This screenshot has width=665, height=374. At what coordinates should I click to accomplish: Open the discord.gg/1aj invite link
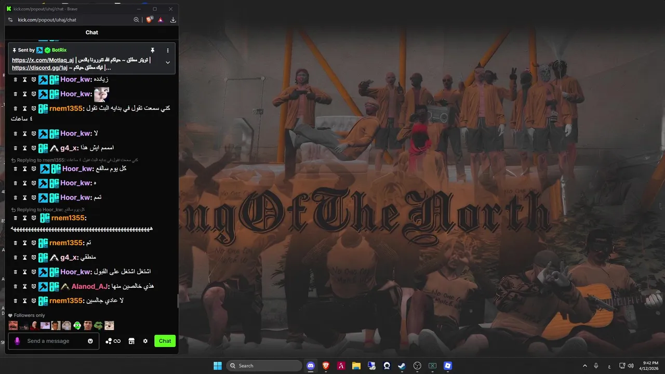39,68
